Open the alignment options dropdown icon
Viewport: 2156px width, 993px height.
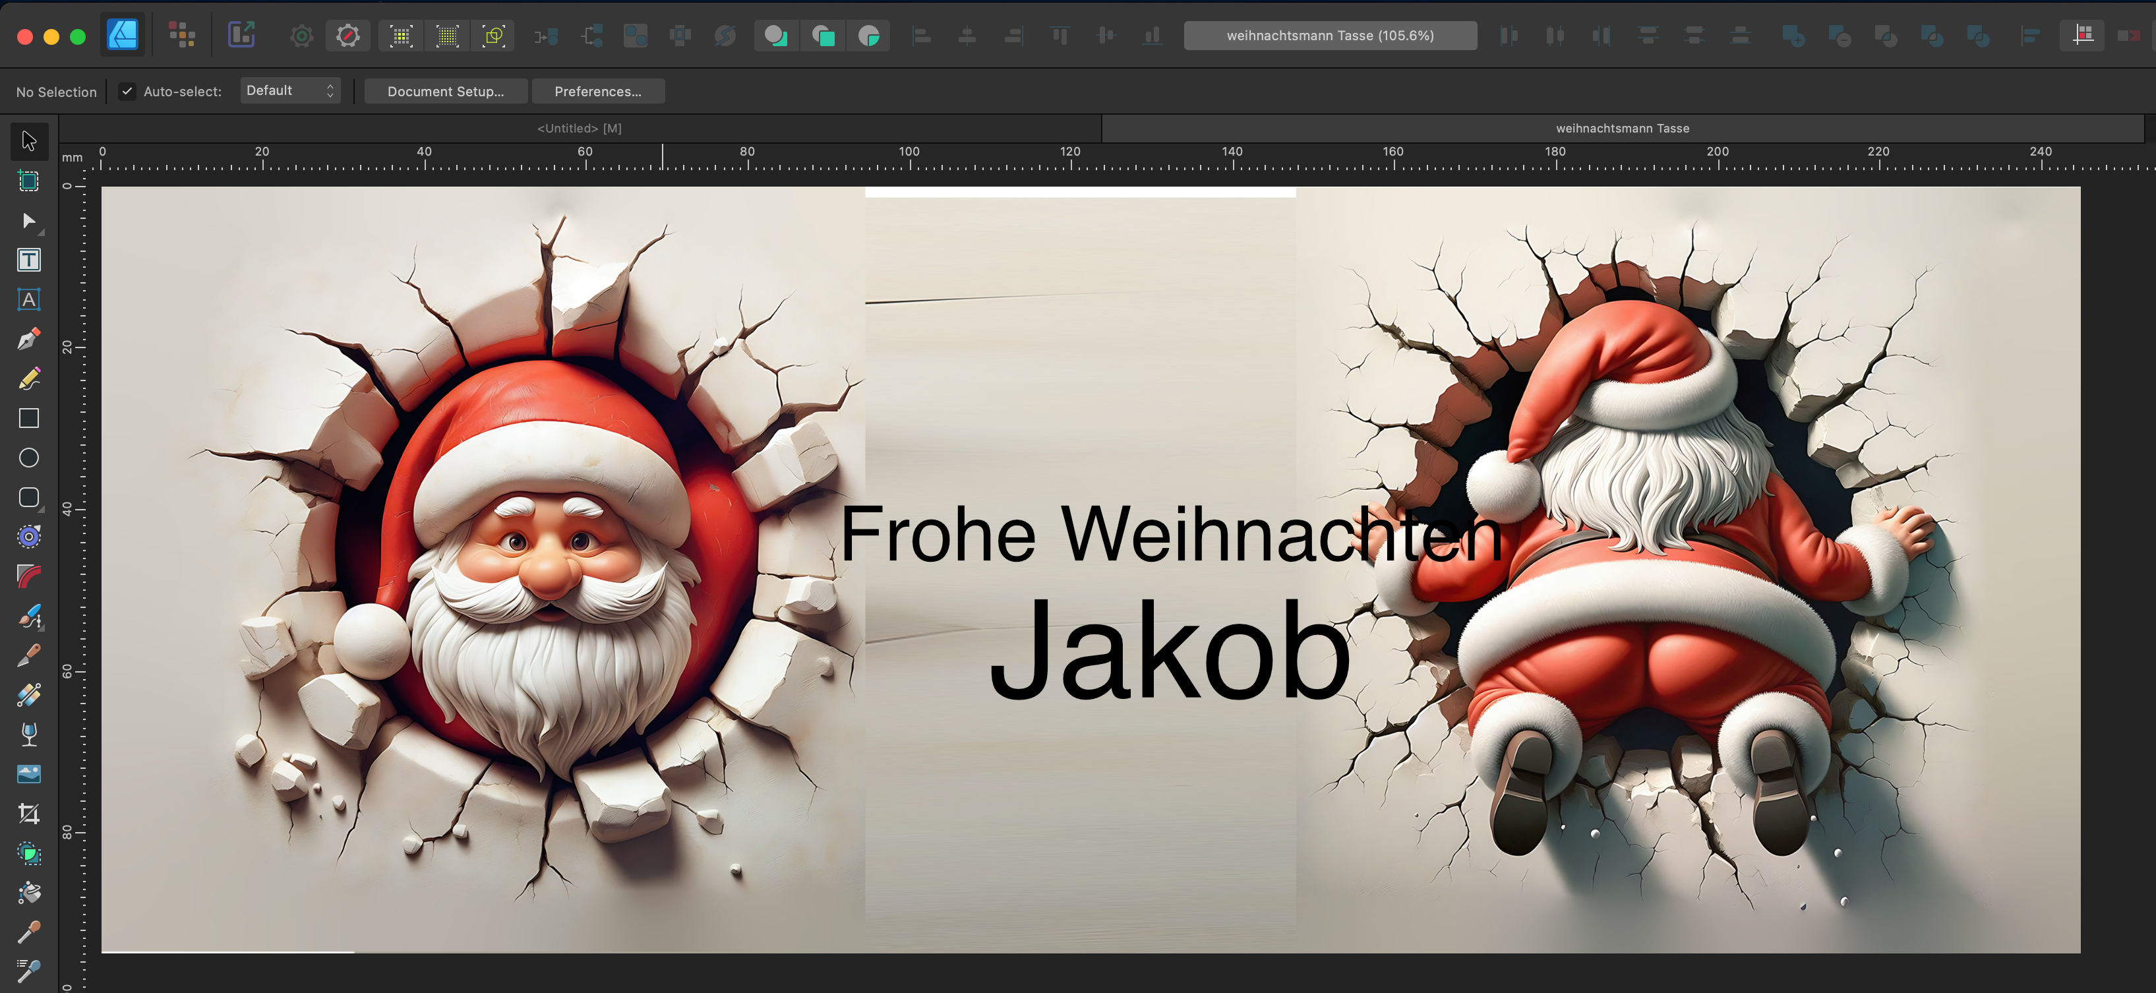2029,36
